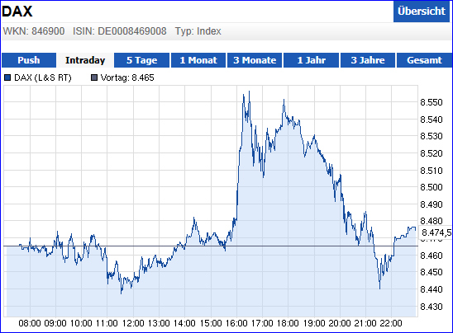This screenshot has width=453, height=333.
Task: Open the 3 Jahre tab
Action: tap(368, 60)
